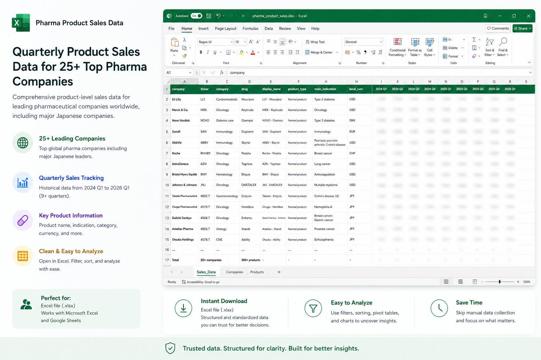Expand Format as Table gallery
541x360 pixels.
(x=415, y=47)
